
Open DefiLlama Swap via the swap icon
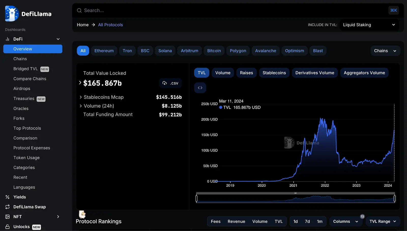(7, 207)
